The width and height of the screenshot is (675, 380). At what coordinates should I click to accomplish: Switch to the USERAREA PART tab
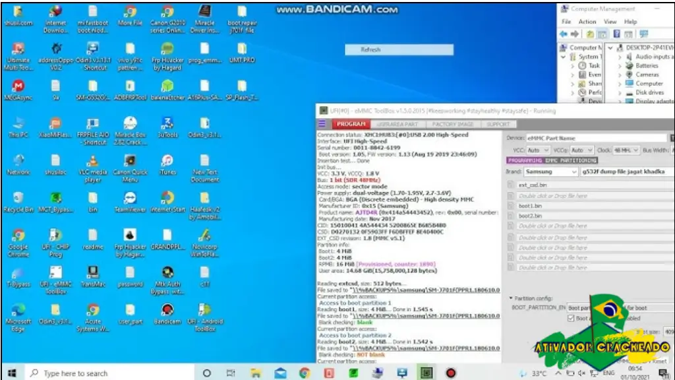[x=397, y=124]
